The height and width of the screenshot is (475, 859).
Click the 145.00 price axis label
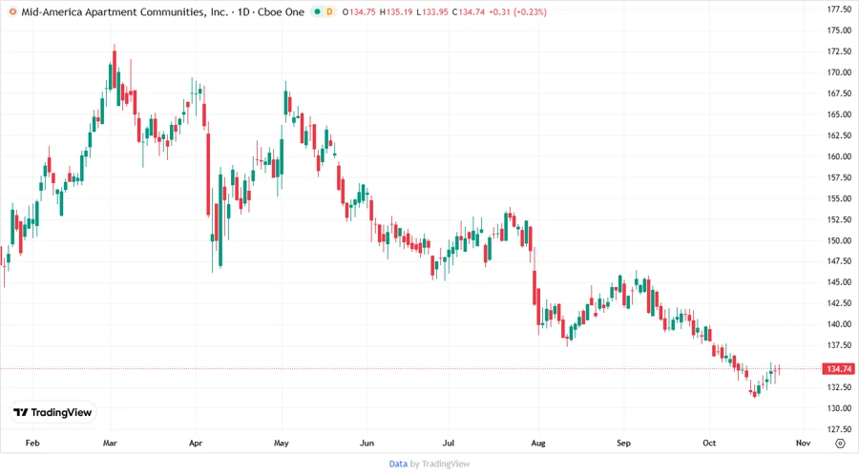(x=839, y=282)
